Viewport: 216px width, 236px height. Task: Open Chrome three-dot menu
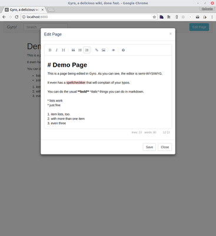[x=212, y=17]
